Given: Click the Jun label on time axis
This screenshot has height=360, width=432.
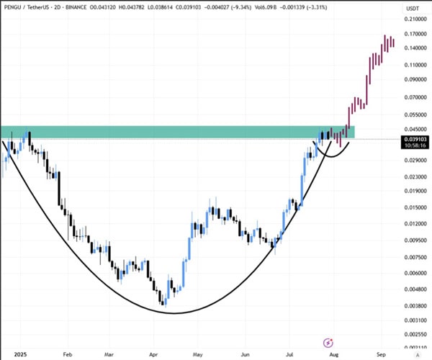Looking at the screenshot, I should click(246, 354).
